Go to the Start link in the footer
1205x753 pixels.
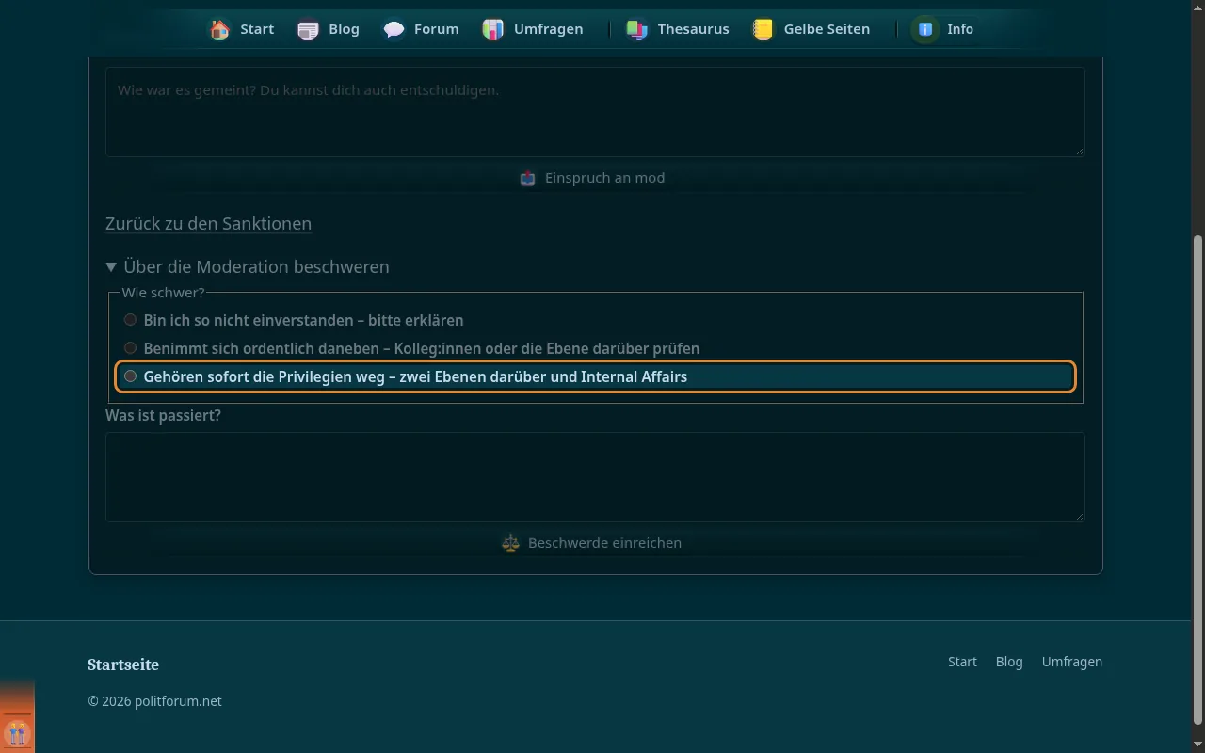962,662
